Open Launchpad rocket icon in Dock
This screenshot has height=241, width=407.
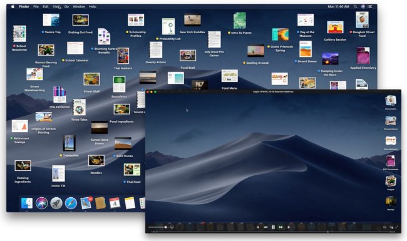56,203
